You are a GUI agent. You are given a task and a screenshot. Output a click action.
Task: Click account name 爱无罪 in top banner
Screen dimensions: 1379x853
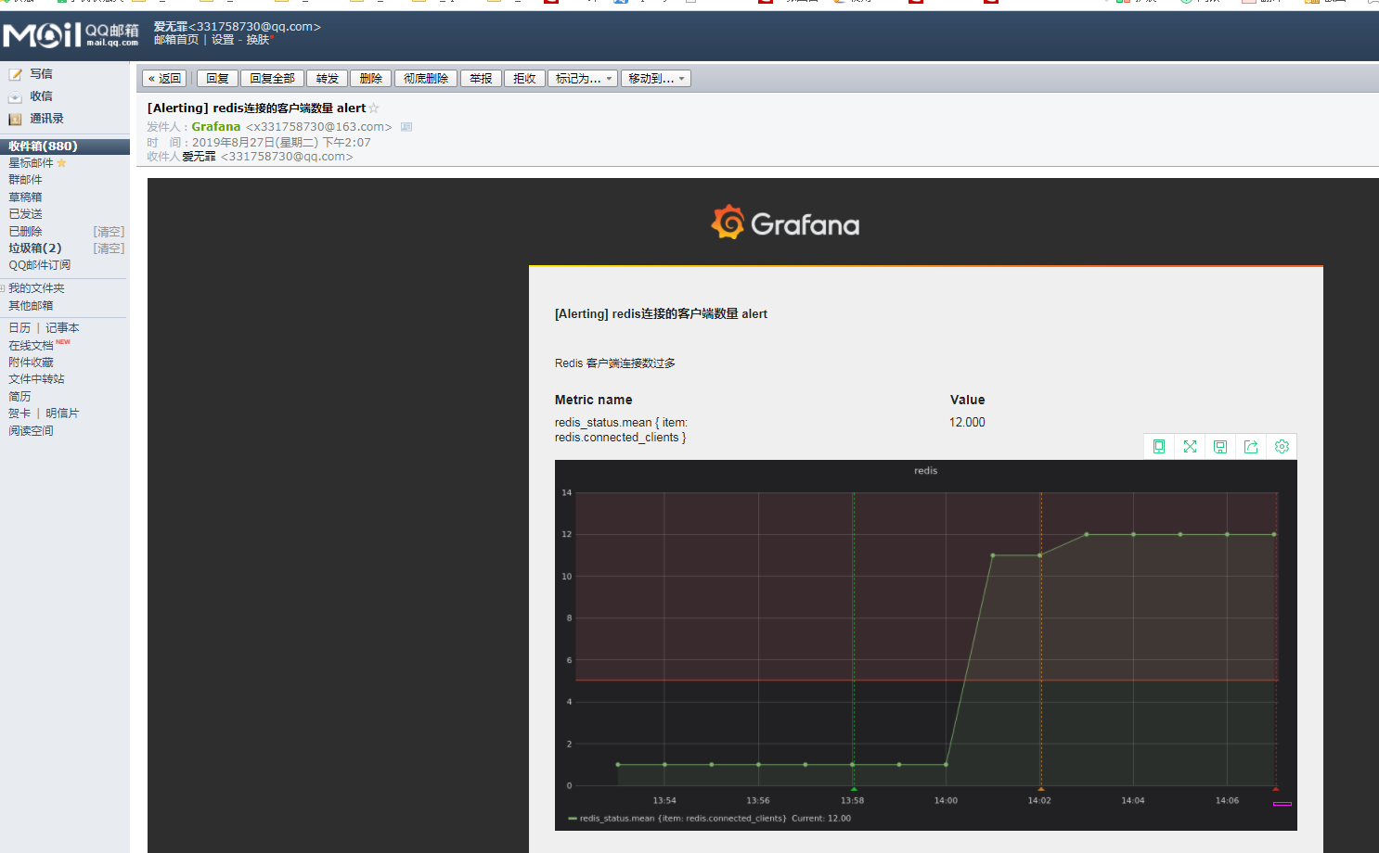(171, 27)
